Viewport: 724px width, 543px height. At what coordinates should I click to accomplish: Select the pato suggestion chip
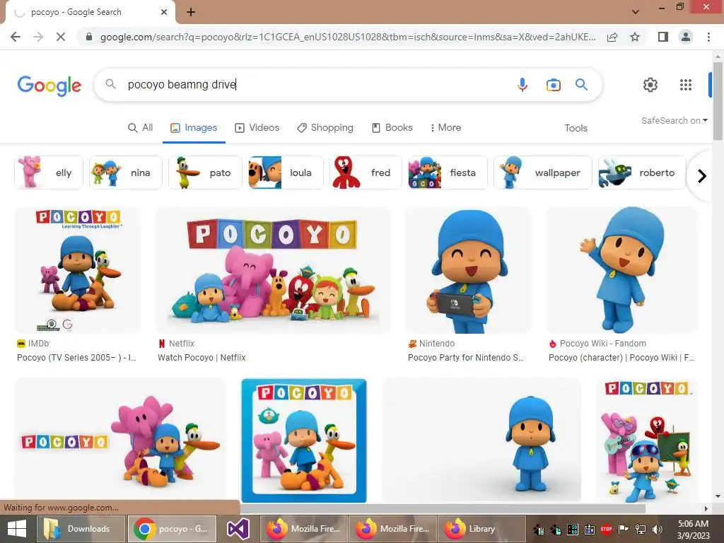[205, 173]
